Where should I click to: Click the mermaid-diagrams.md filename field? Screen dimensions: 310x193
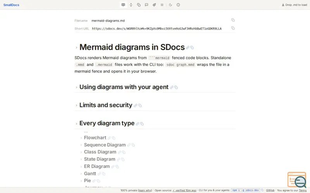pos(108,20)
